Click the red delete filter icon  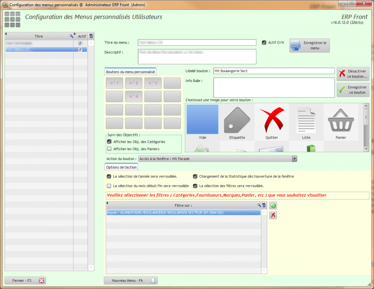(x=273, y=215)
